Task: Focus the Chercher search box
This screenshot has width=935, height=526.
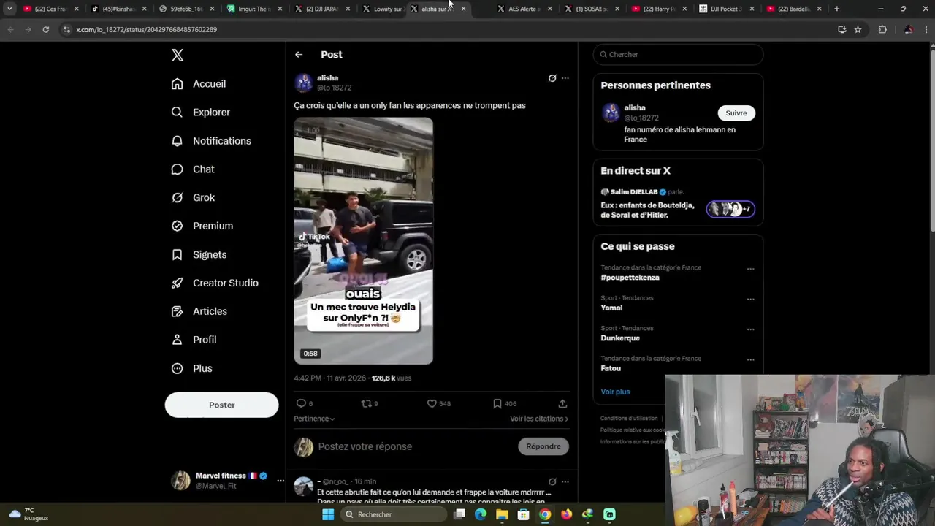Action: pyautogui.click(x=678, y=55)
